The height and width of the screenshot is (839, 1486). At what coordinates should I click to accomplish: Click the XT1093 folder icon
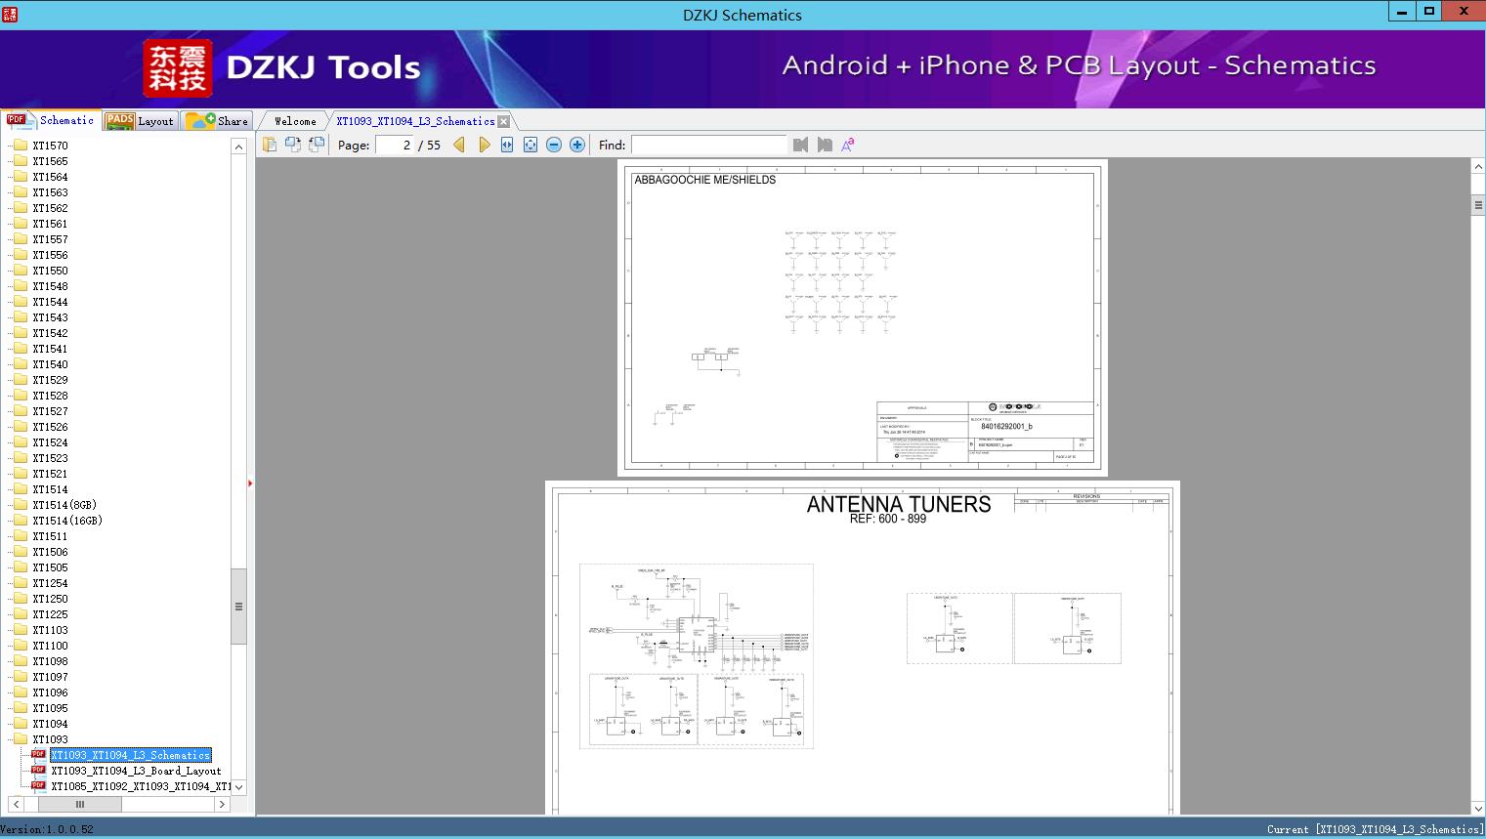[x=20, y=739]
